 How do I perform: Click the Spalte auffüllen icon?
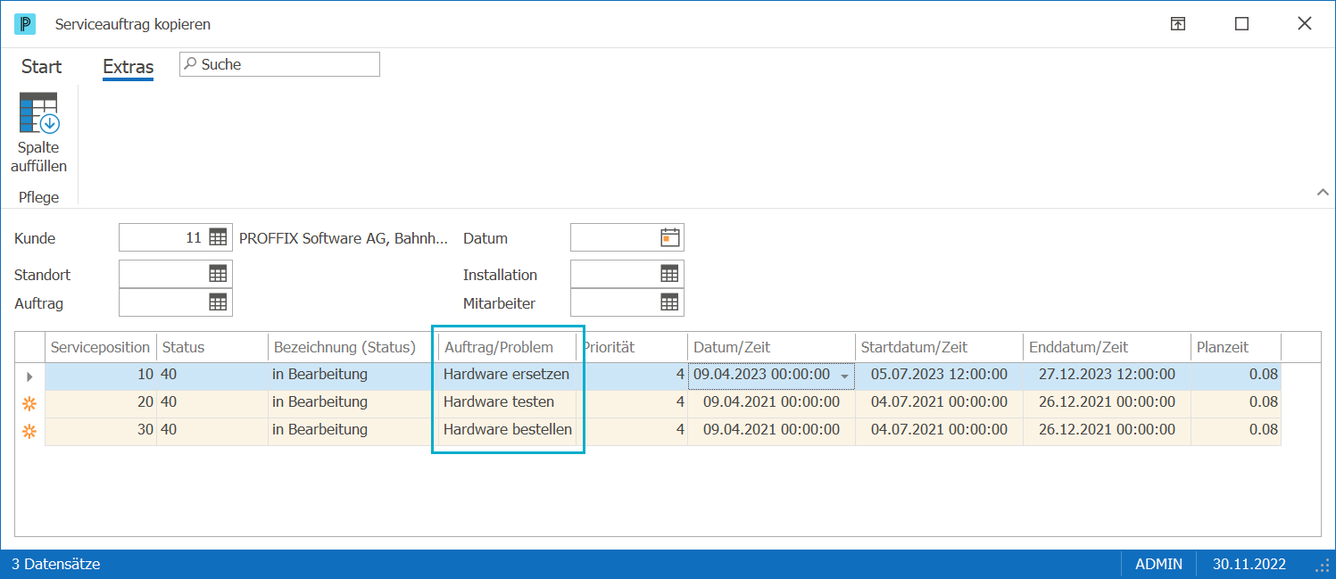tap(38, 112)
